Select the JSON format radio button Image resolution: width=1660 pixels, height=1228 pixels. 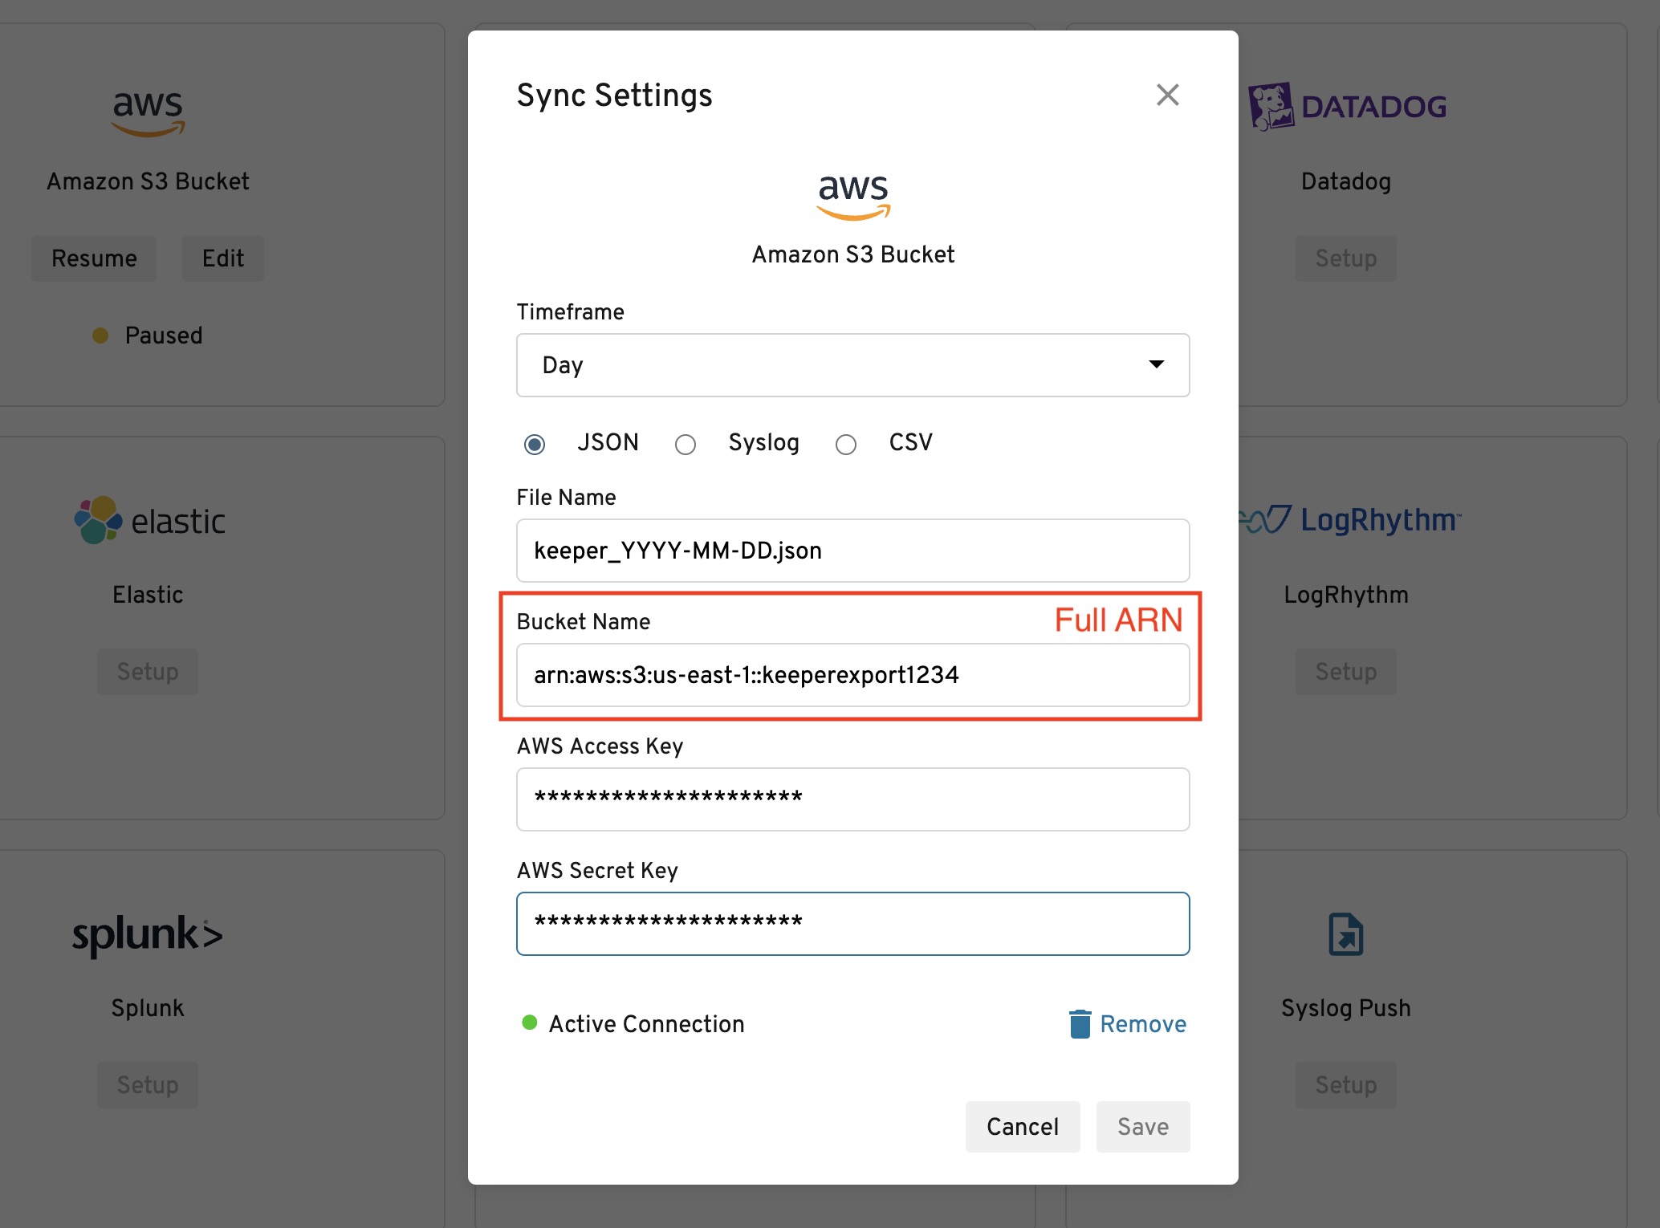[x=535, y=444]
